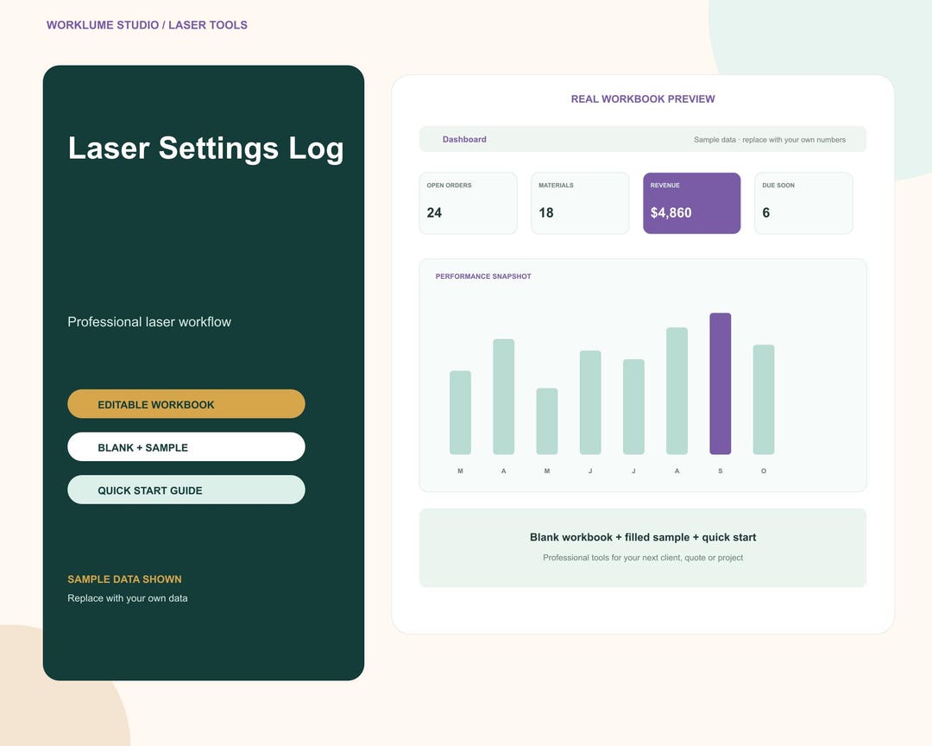Click 'Professional tools for your next client' line
This screenshot has width=932, height=746.
(x=643, y=558)
